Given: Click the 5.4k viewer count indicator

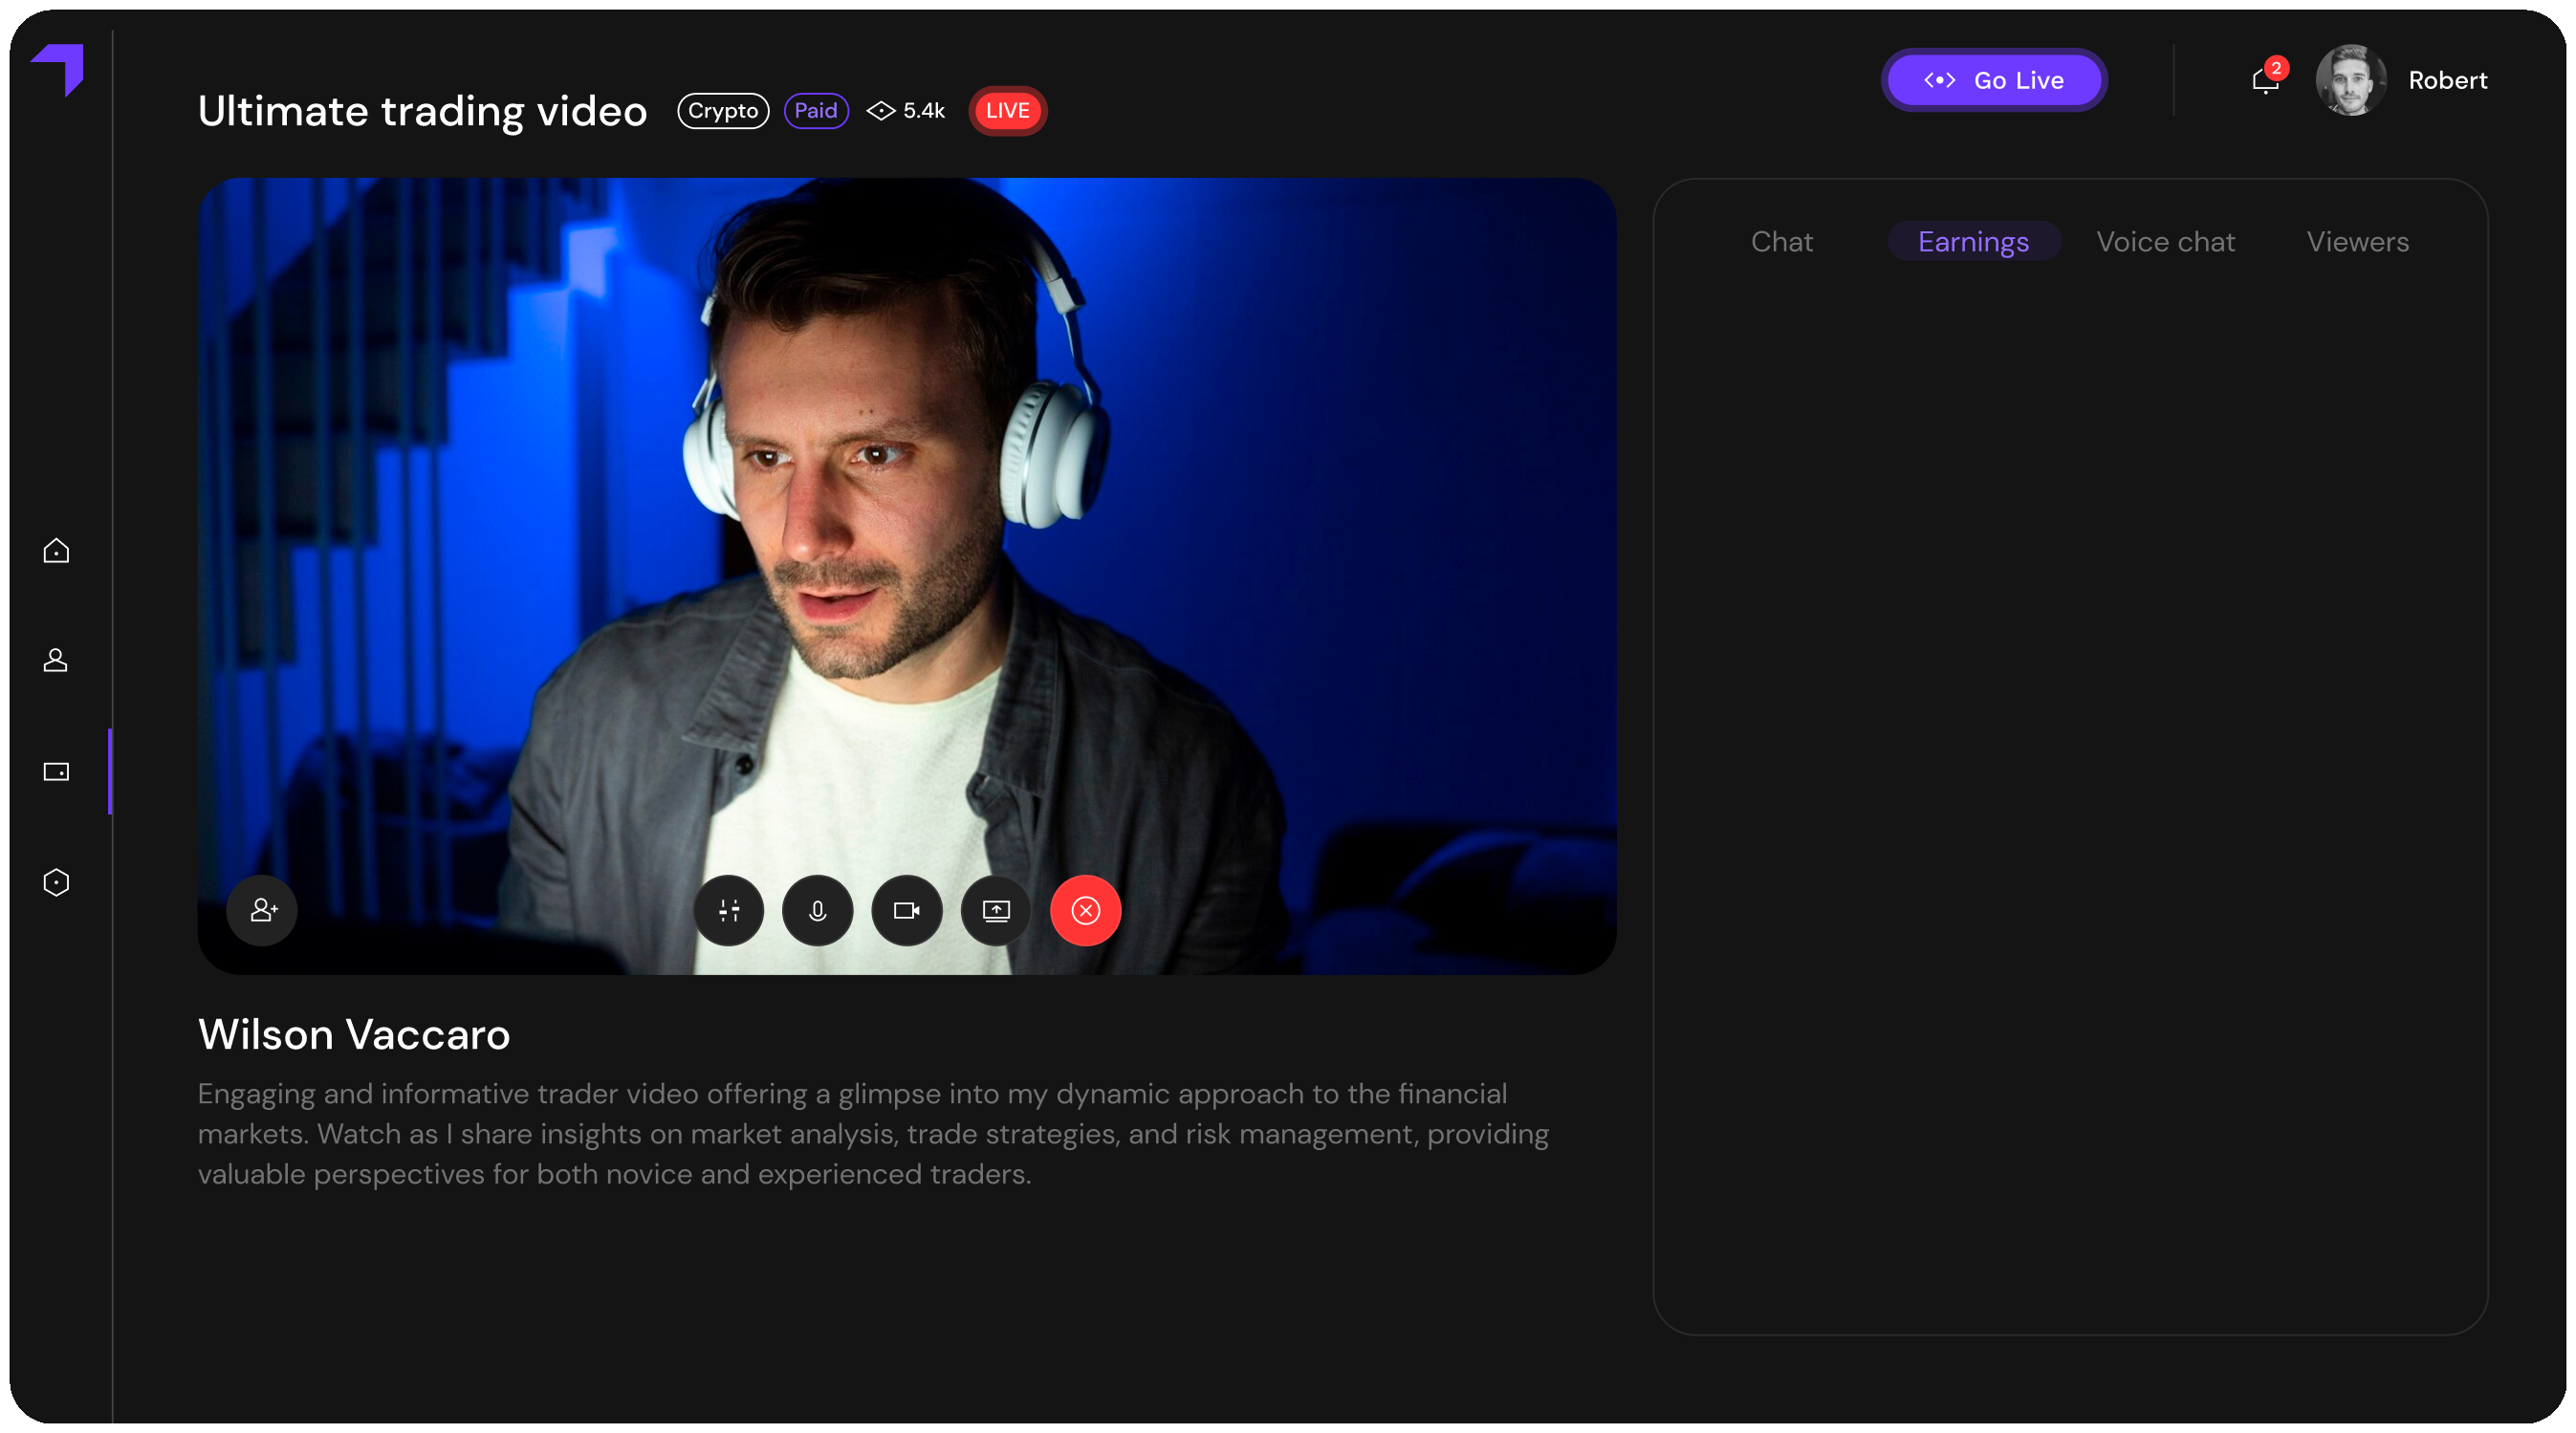Looking at the screenshot, I should click(905, 111).
